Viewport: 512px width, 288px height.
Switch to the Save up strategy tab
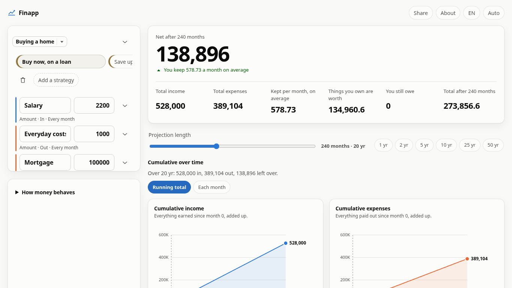click(121, 62)
